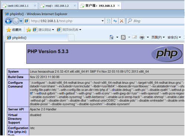This screenshot has width=185, height=136.
Task: Close the cacti:192.168.1.1 session tab
Action: pos(35,6)
